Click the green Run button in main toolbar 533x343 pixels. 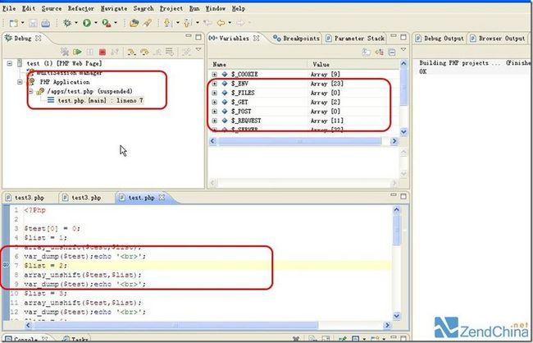[x=87, y=23]
